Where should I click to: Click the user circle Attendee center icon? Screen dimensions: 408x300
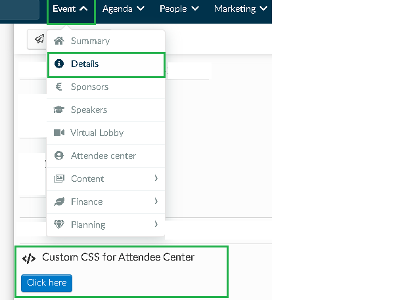(x=59, y=156)
